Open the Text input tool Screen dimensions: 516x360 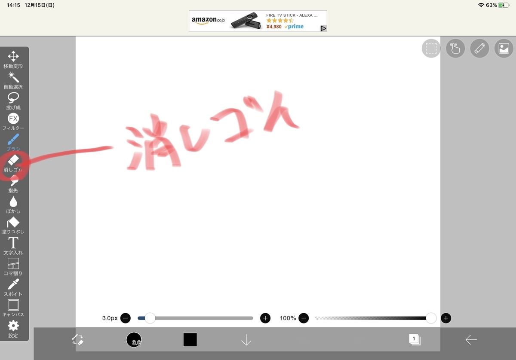pyautogui.click(x=14, y=243)
